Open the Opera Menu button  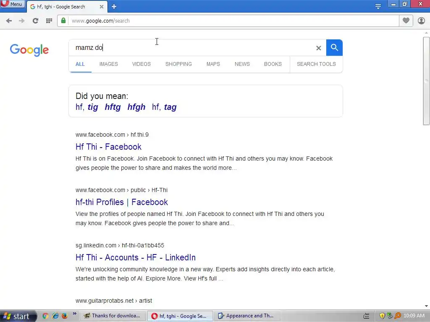pos(12,4)
